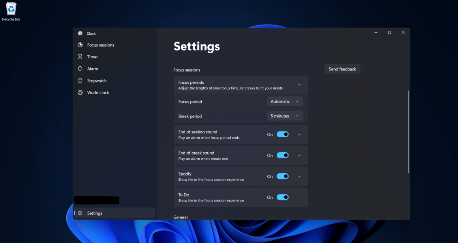Select the Alarm bell icon
458x243 pixels.
(x=81, y=69)
